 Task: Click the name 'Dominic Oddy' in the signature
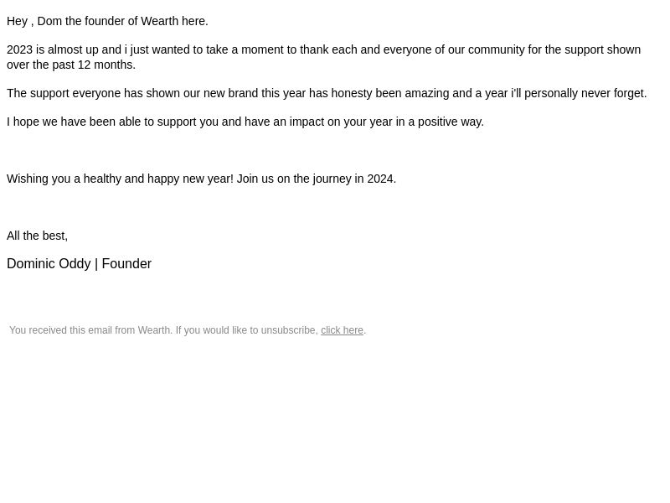point(49,263)
